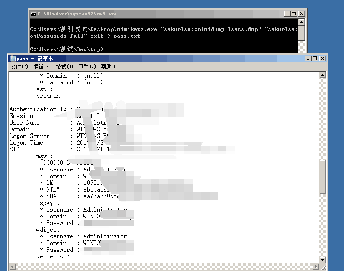
Task: Click the cmd.exe icon in the title bar
Action: (34, 14)
